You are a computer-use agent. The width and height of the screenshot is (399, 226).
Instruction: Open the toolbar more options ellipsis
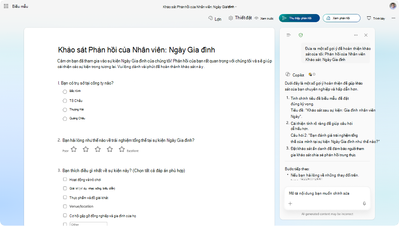(x=393, y=18)
